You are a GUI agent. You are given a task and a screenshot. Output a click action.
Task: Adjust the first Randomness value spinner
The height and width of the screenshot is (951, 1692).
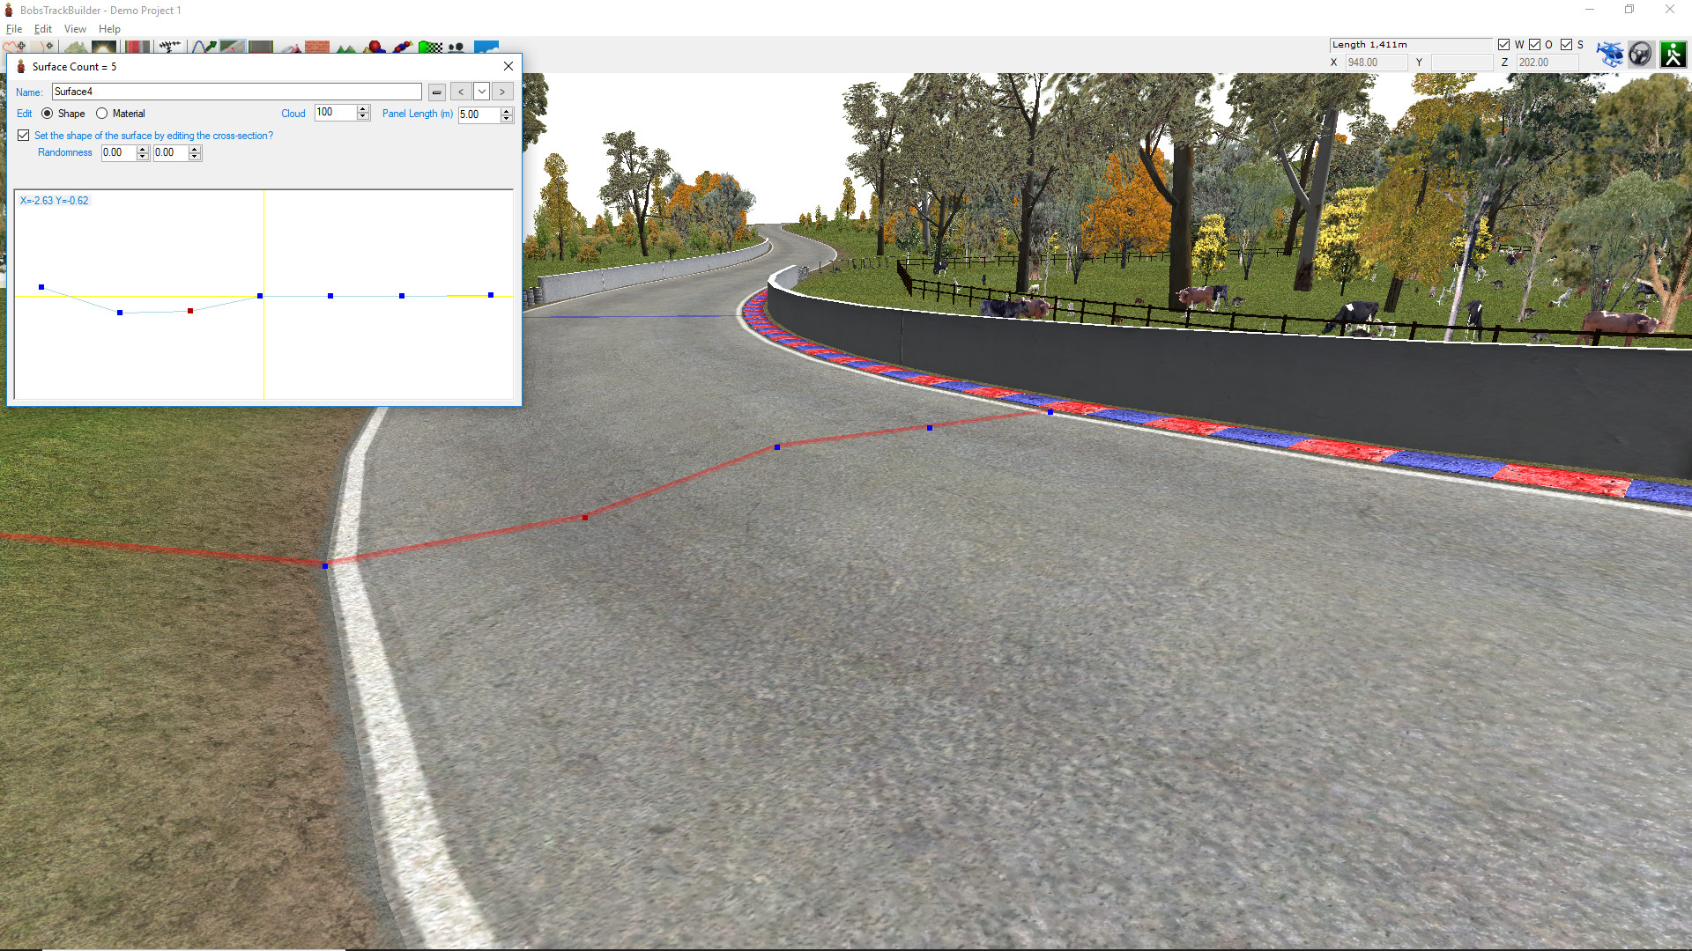click(142, 152)
